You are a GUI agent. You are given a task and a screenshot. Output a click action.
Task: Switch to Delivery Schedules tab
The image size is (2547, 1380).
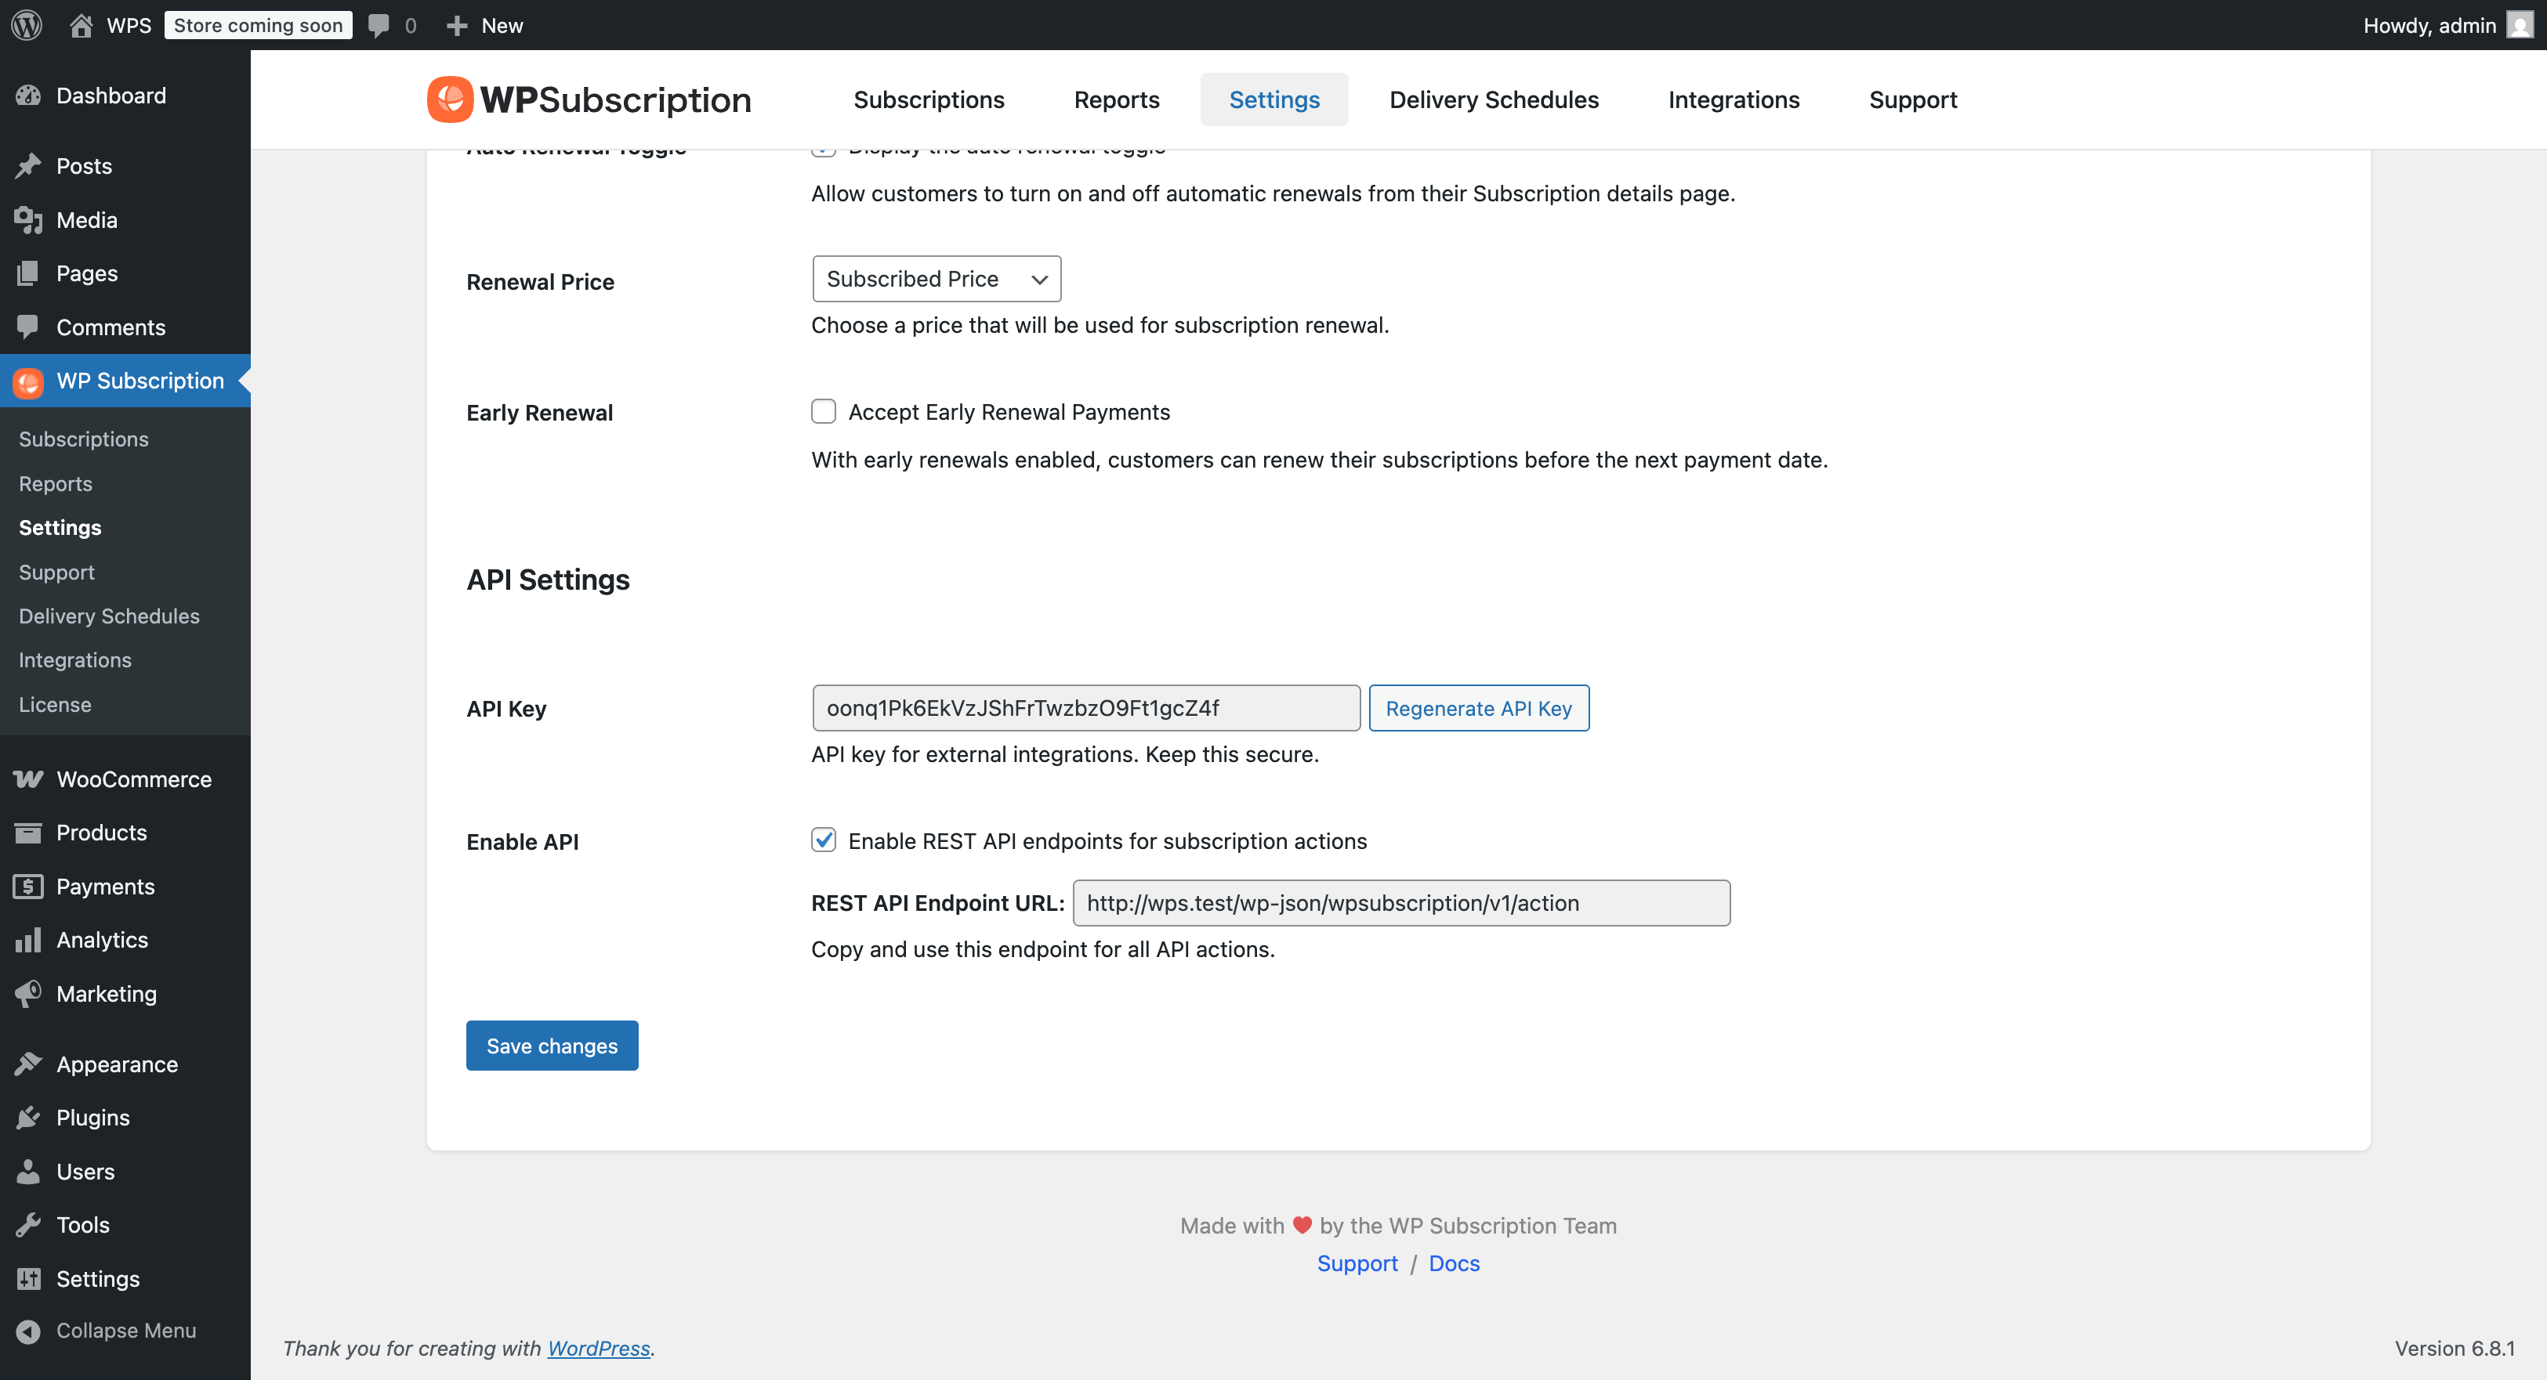pyautogui.click(x=1493, y=99)
